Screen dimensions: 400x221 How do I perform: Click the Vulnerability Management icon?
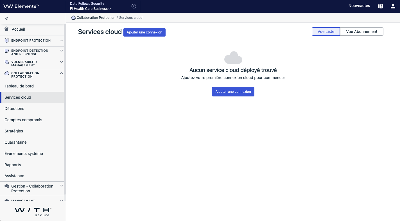pyautogui.click(x=7, y=62)
